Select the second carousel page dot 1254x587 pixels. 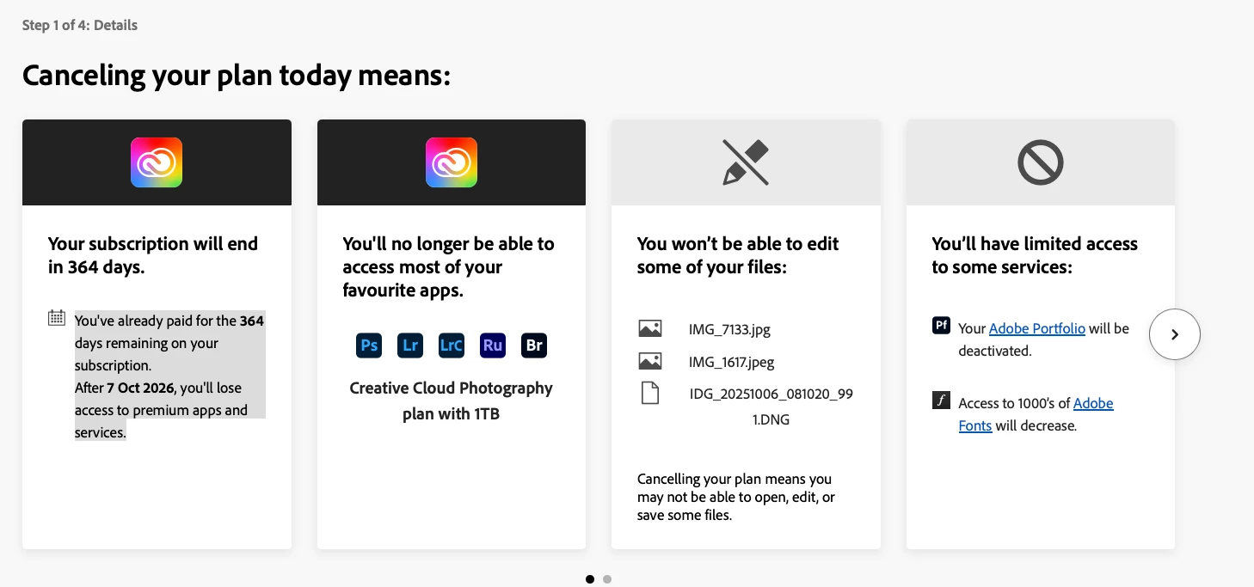click(x=607, y=579)
